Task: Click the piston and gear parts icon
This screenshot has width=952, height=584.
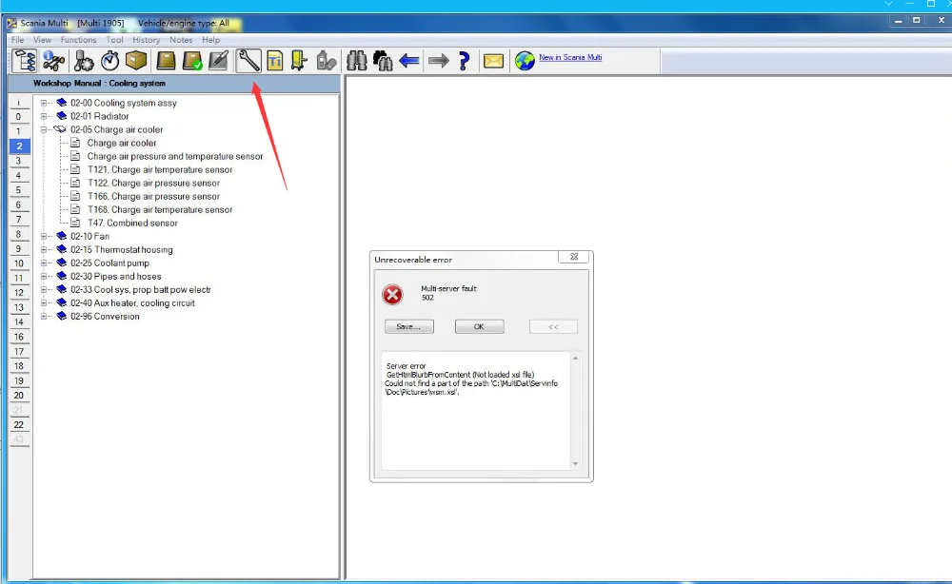Action: [x=83, y=61]
